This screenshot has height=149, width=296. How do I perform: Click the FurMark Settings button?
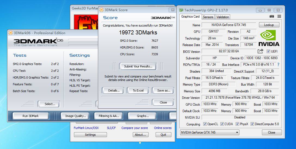90,135
